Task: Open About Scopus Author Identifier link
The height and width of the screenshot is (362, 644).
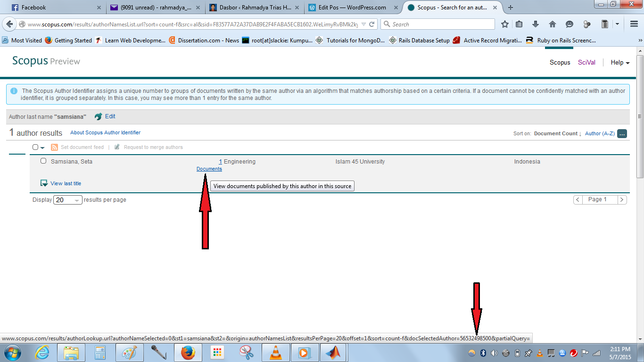Action: pos(105,133)
